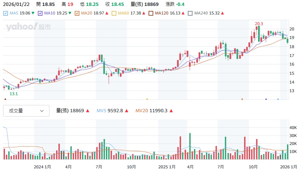Check the MA120 checkbox
The width and height of the screenshot is (300, 171).
(151, 13)
